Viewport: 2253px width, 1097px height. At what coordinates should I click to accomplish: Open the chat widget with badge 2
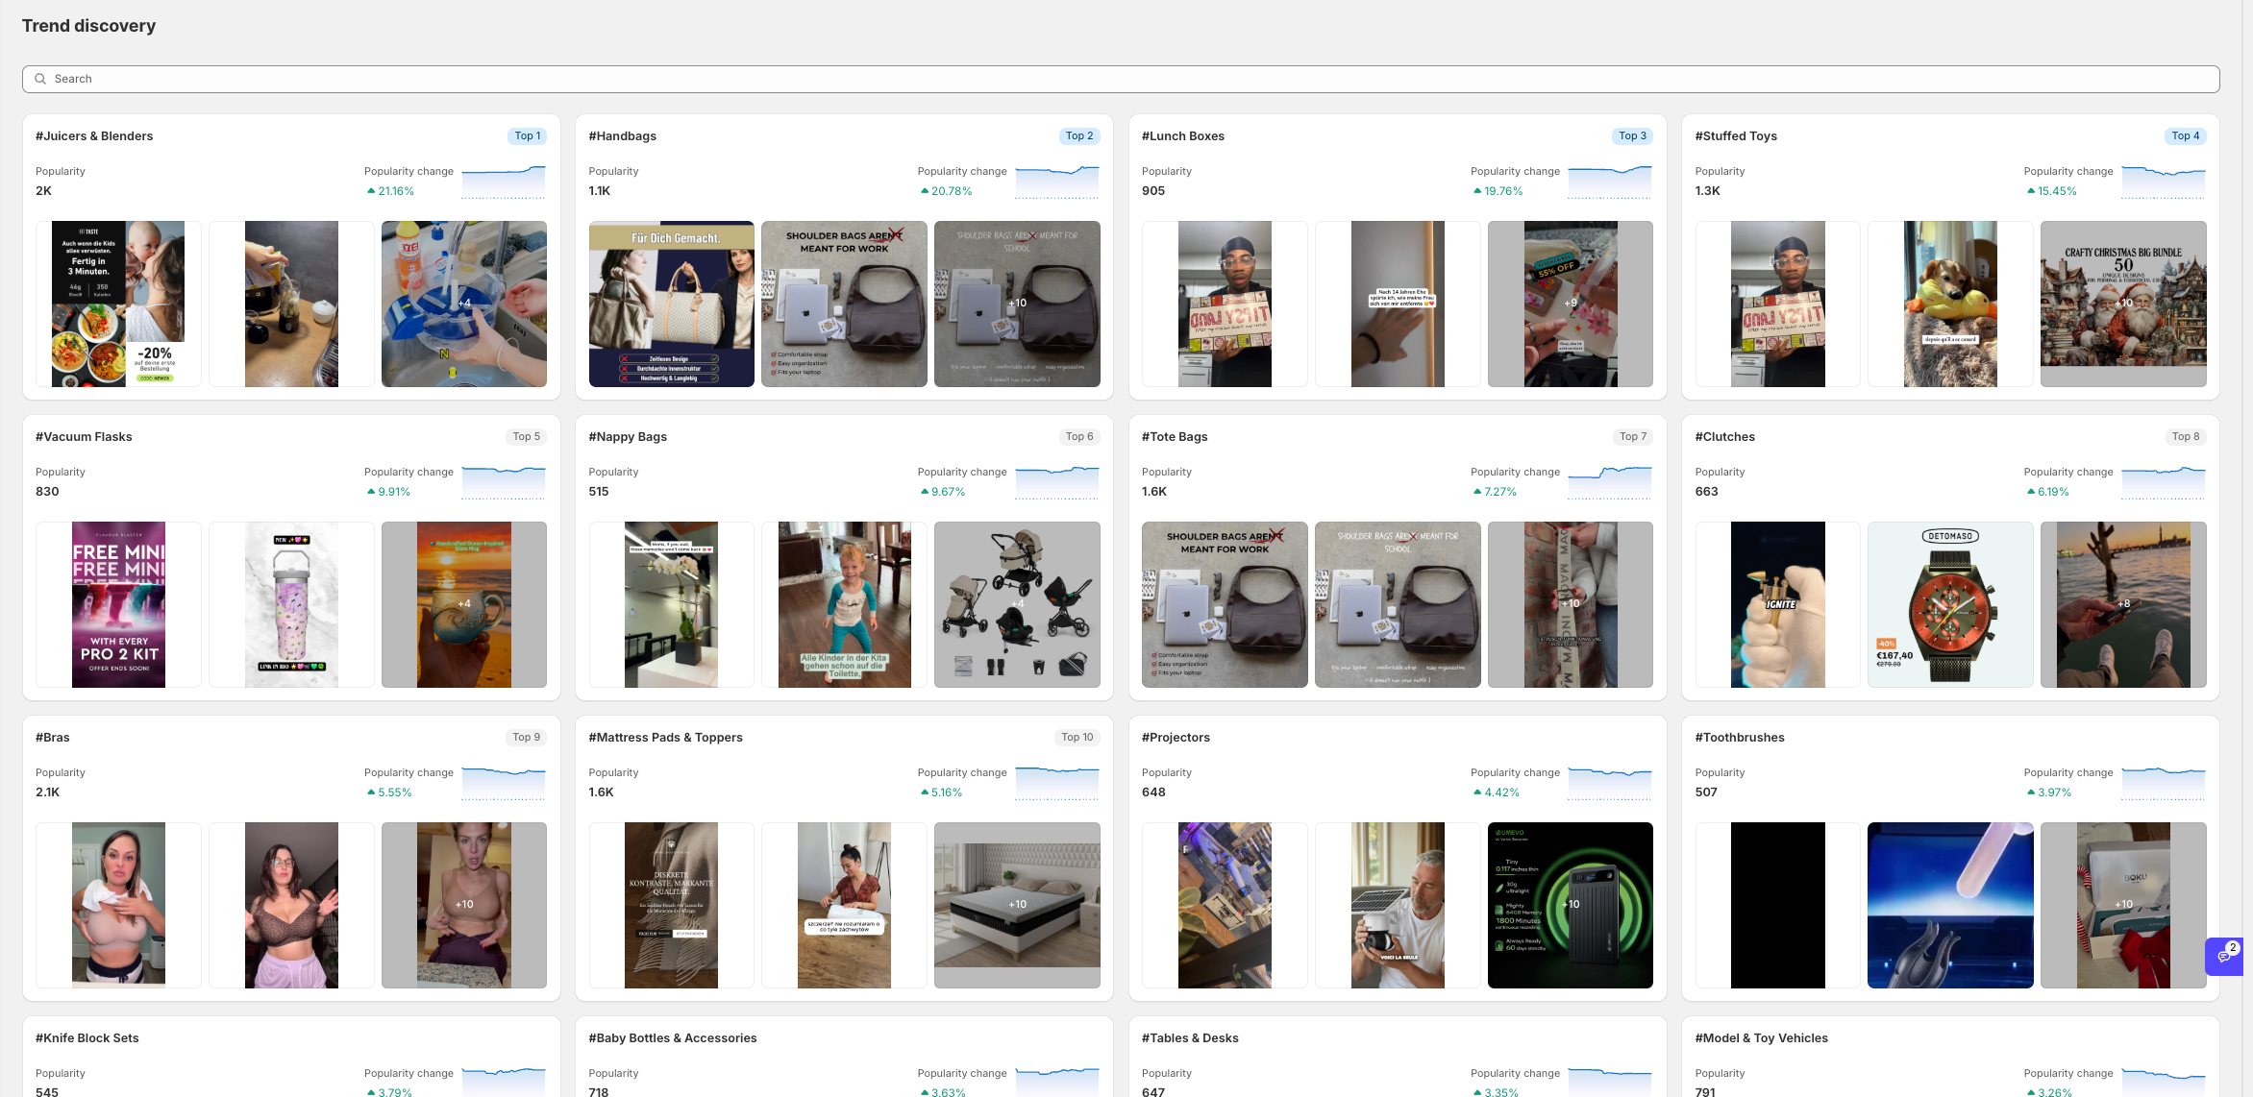click(2223, 956)
